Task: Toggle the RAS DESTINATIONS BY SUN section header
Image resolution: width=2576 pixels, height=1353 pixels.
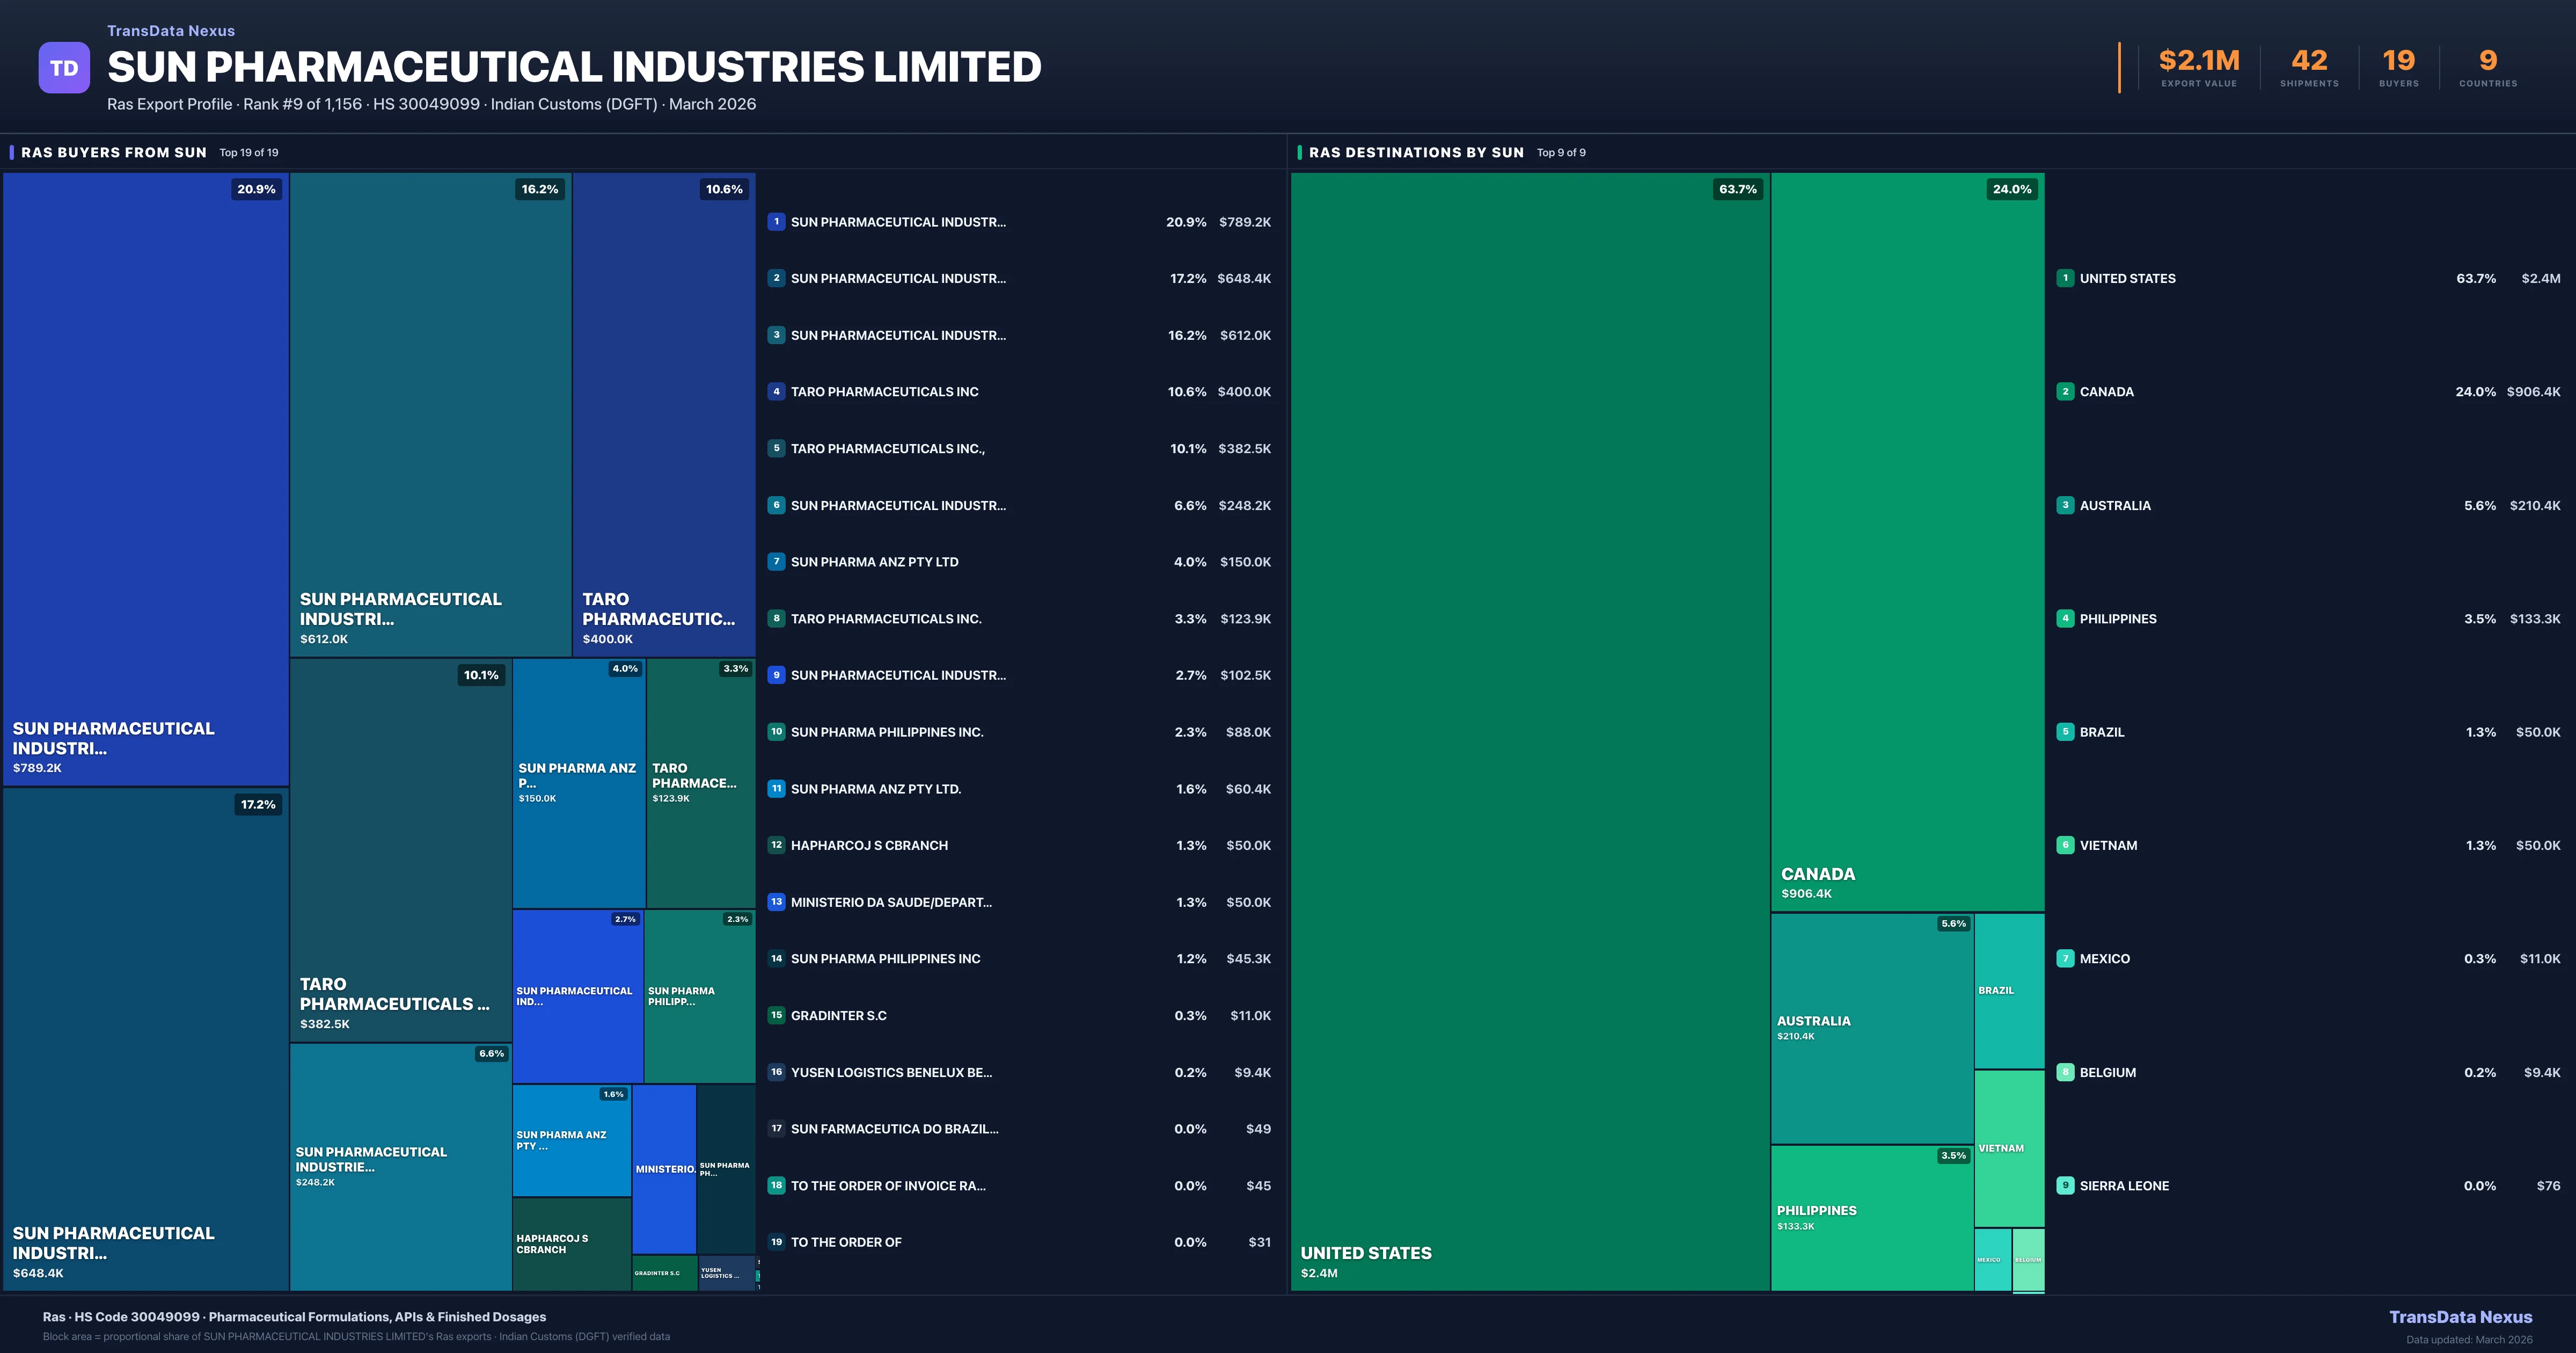Action: [1416, 152]
